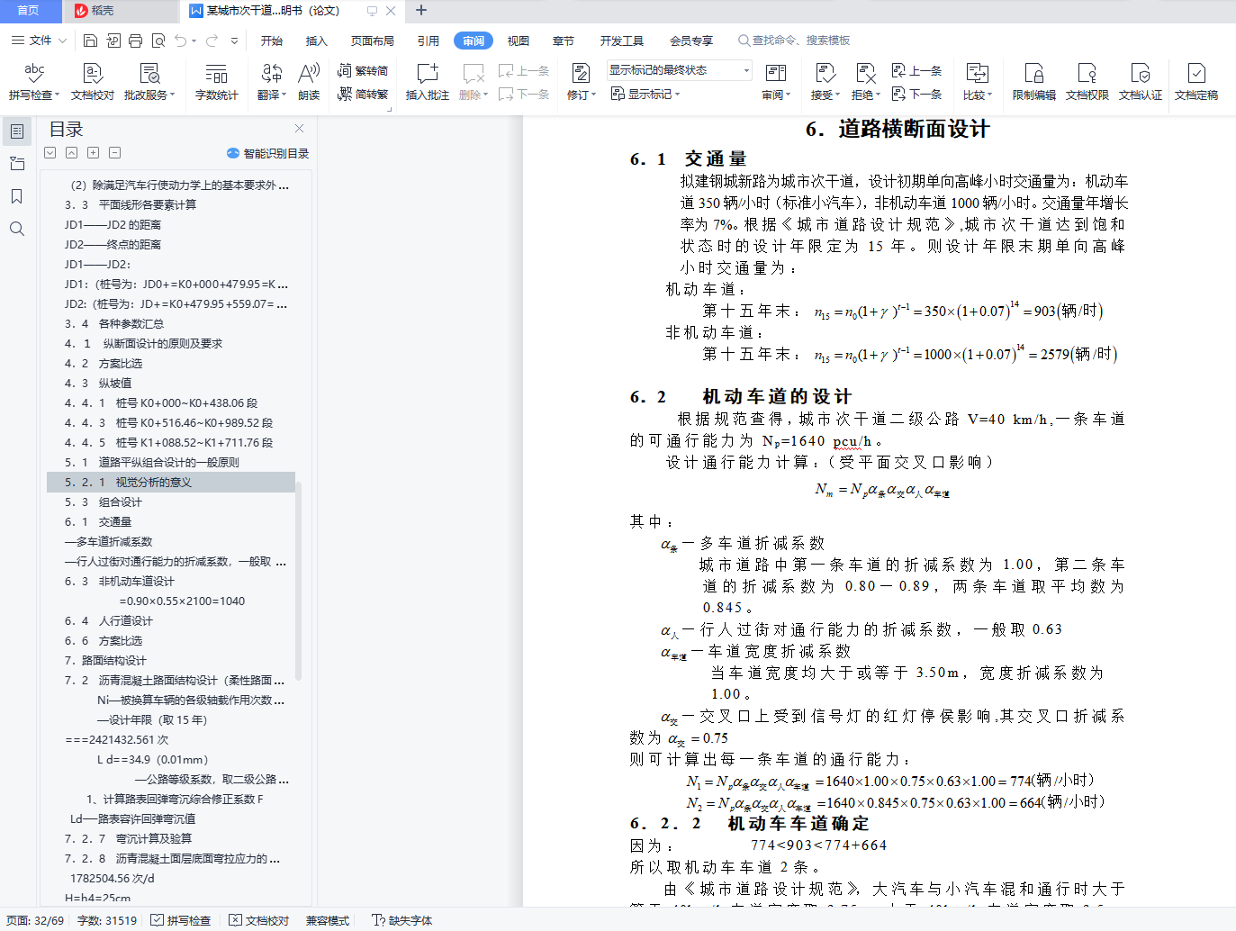Open the 会员专享 ribbon tab

[691, 41]
